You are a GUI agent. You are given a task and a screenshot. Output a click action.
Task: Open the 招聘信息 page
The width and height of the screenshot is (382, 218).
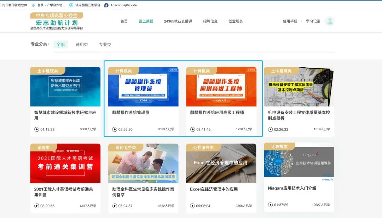[x=210, y=21]
